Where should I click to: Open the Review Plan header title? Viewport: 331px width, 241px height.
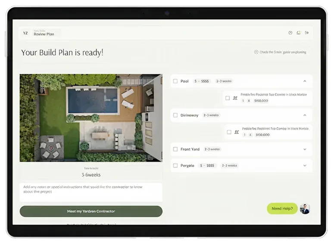pyautogui.click(x=44, y=34)
